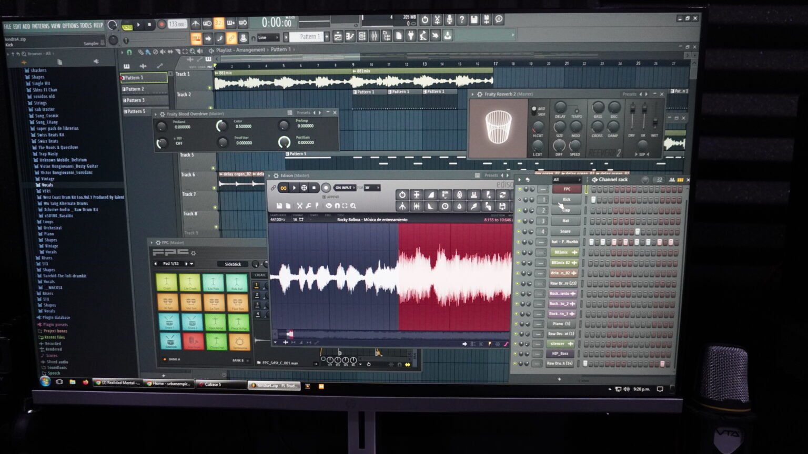Viewport: 808px width, 454px height.
Task: Open the PATTERNS menu
Action: (x=41, y=26)
